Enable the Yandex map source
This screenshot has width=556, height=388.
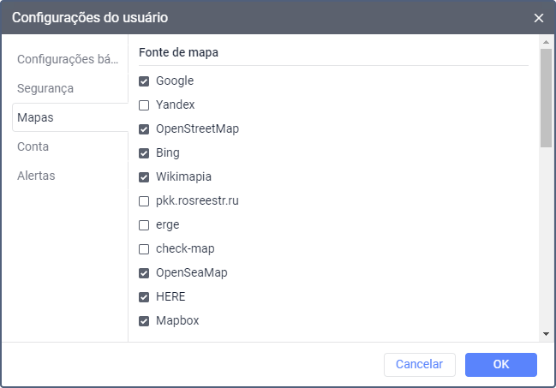click(144, 105)
